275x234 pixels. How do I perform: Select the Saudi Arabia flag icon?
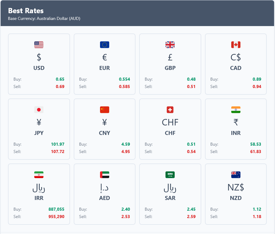170,175
